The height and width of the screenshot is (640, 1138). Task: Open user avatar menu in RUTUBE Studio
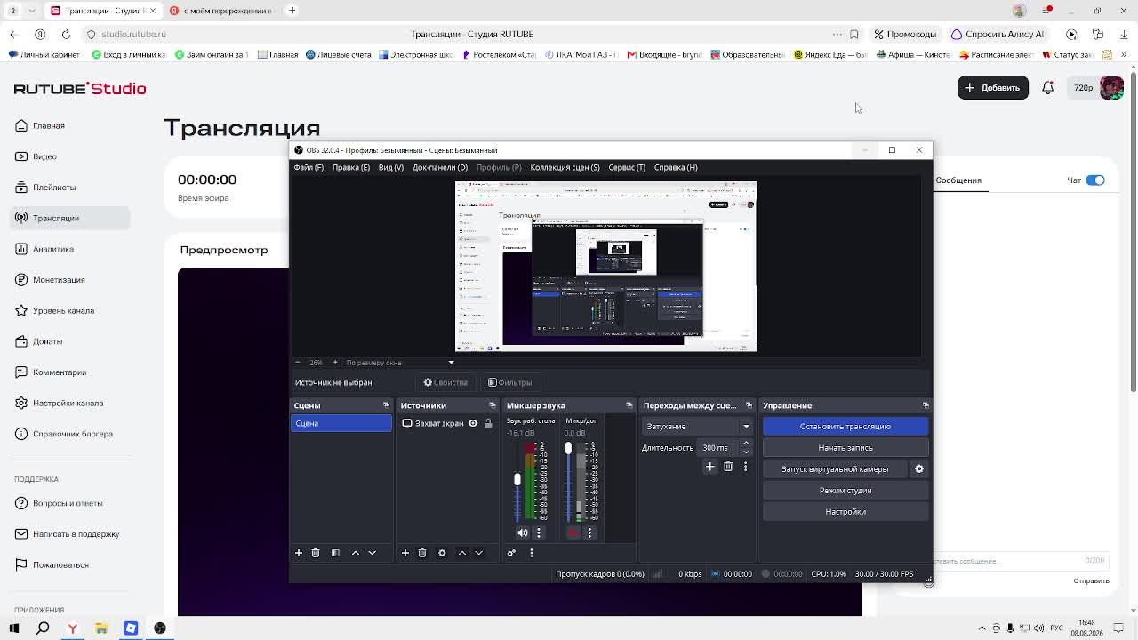[1111, 88]
